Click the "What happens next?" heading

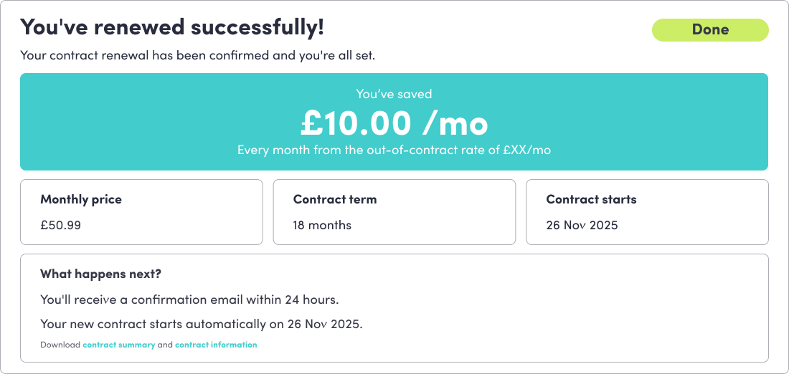coord(100,274)
